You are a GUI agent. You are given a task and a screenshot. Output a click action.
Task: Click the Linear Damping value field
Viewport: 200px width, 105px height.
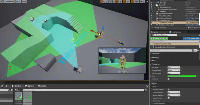click(x=174, y=93)
